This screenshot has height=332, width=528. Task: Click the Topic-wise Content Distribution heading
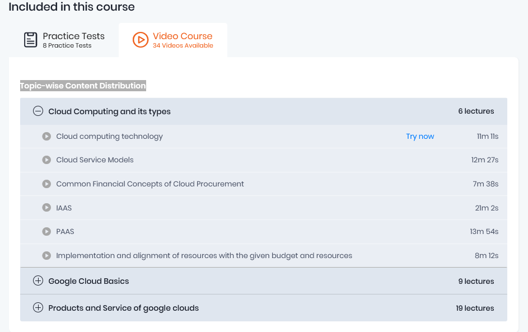[83, 86]
